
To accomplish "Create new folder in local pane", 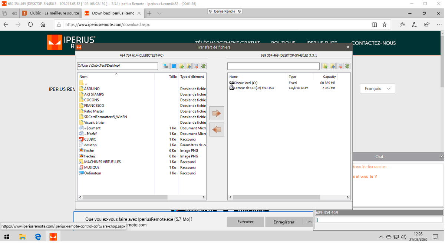I will coord(188,66).
